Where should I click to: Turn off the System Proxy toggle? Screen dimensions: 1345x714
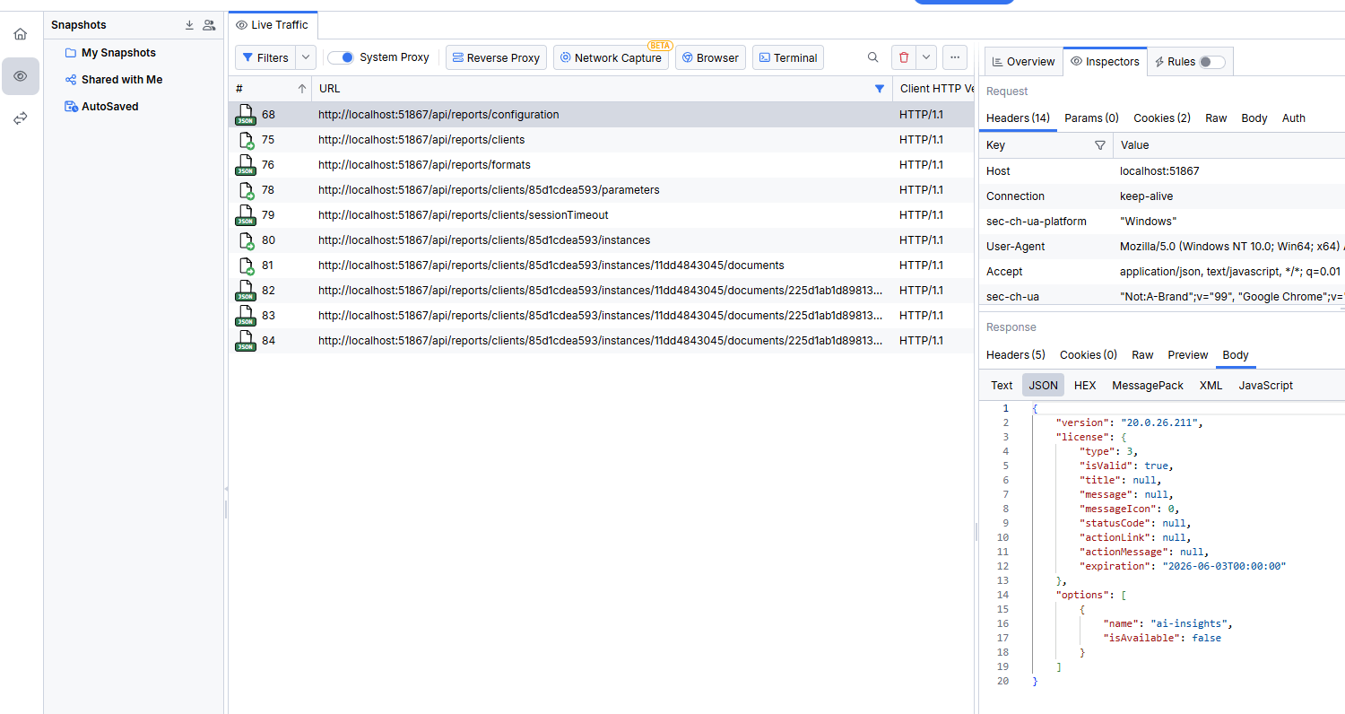pos(341,56)
